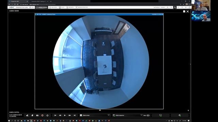Click the small handle below the camera tile

[x=100, y=110]
